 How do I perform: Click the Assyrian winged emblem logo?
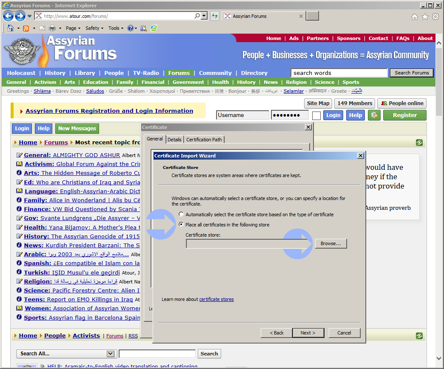[x=22, y=51]
